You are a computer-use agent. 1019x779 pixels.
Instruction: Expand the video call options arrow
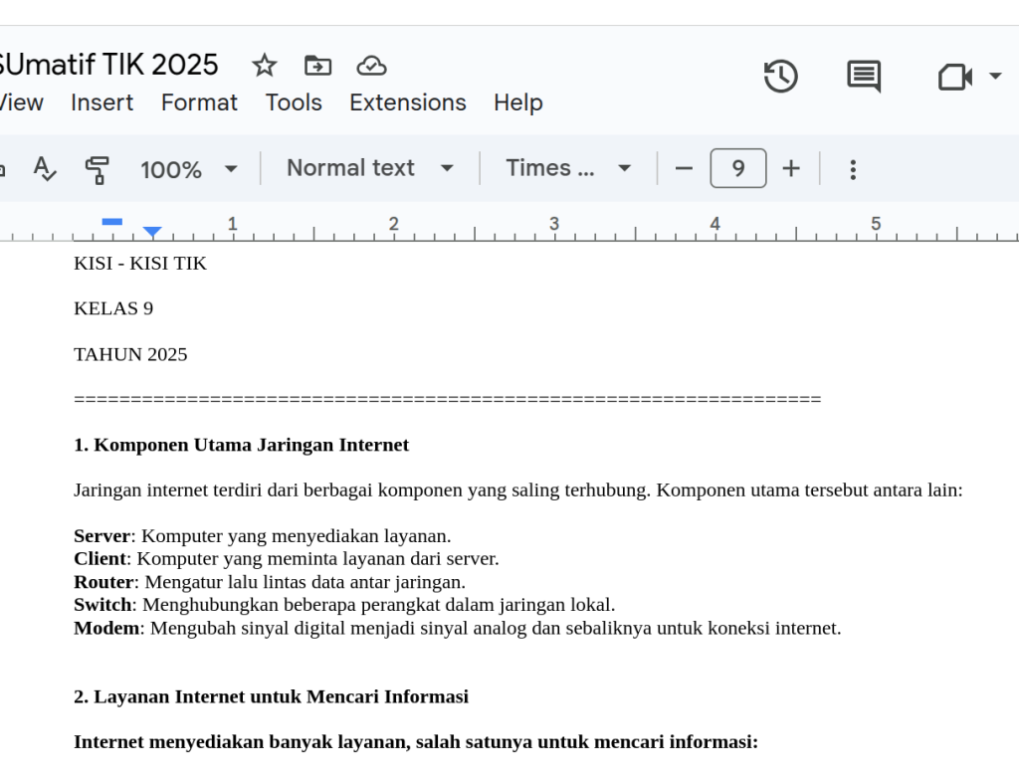coord(995,77)
